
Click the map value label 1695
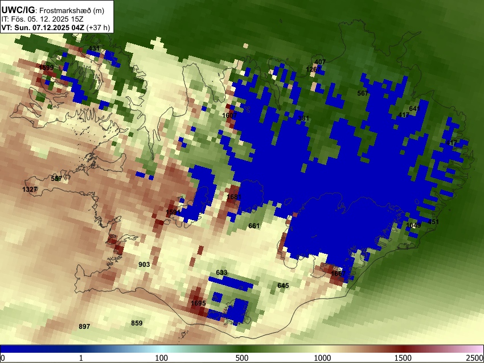(198, 303)
